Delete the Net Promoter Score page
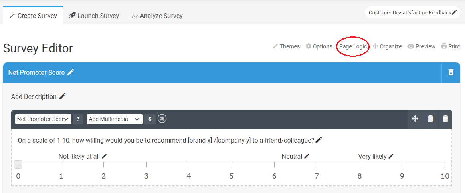Screen dimensions: 465x193 click(451, 72)
